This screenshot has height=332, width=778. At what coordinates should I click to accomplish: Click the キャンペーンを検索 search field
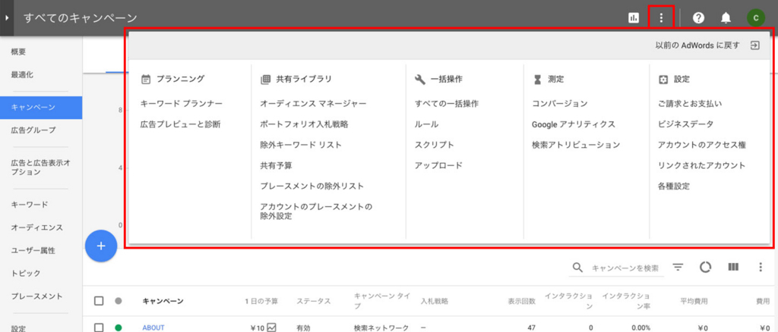625,268
